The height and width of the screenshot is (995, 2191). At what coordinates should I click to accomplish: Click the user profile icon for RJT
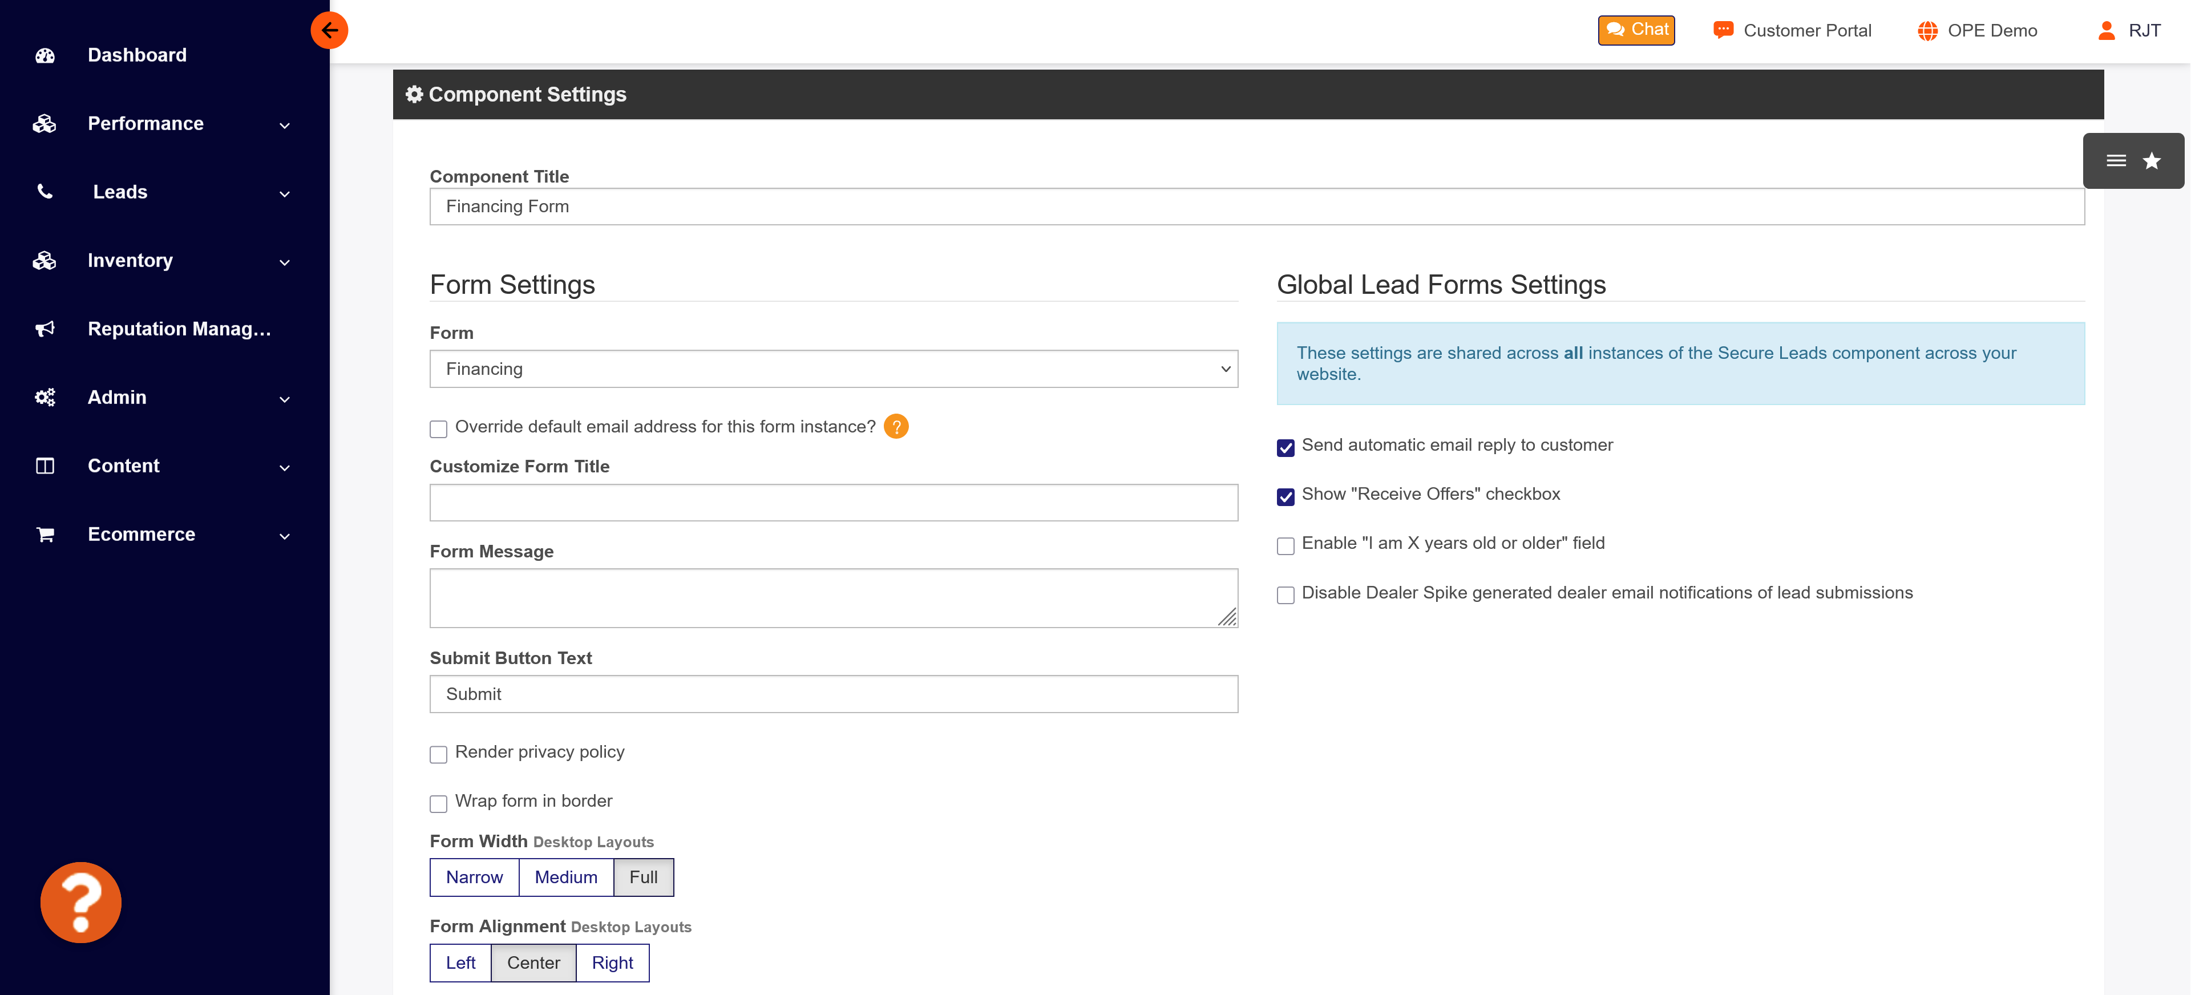[x=2106, y=31]
